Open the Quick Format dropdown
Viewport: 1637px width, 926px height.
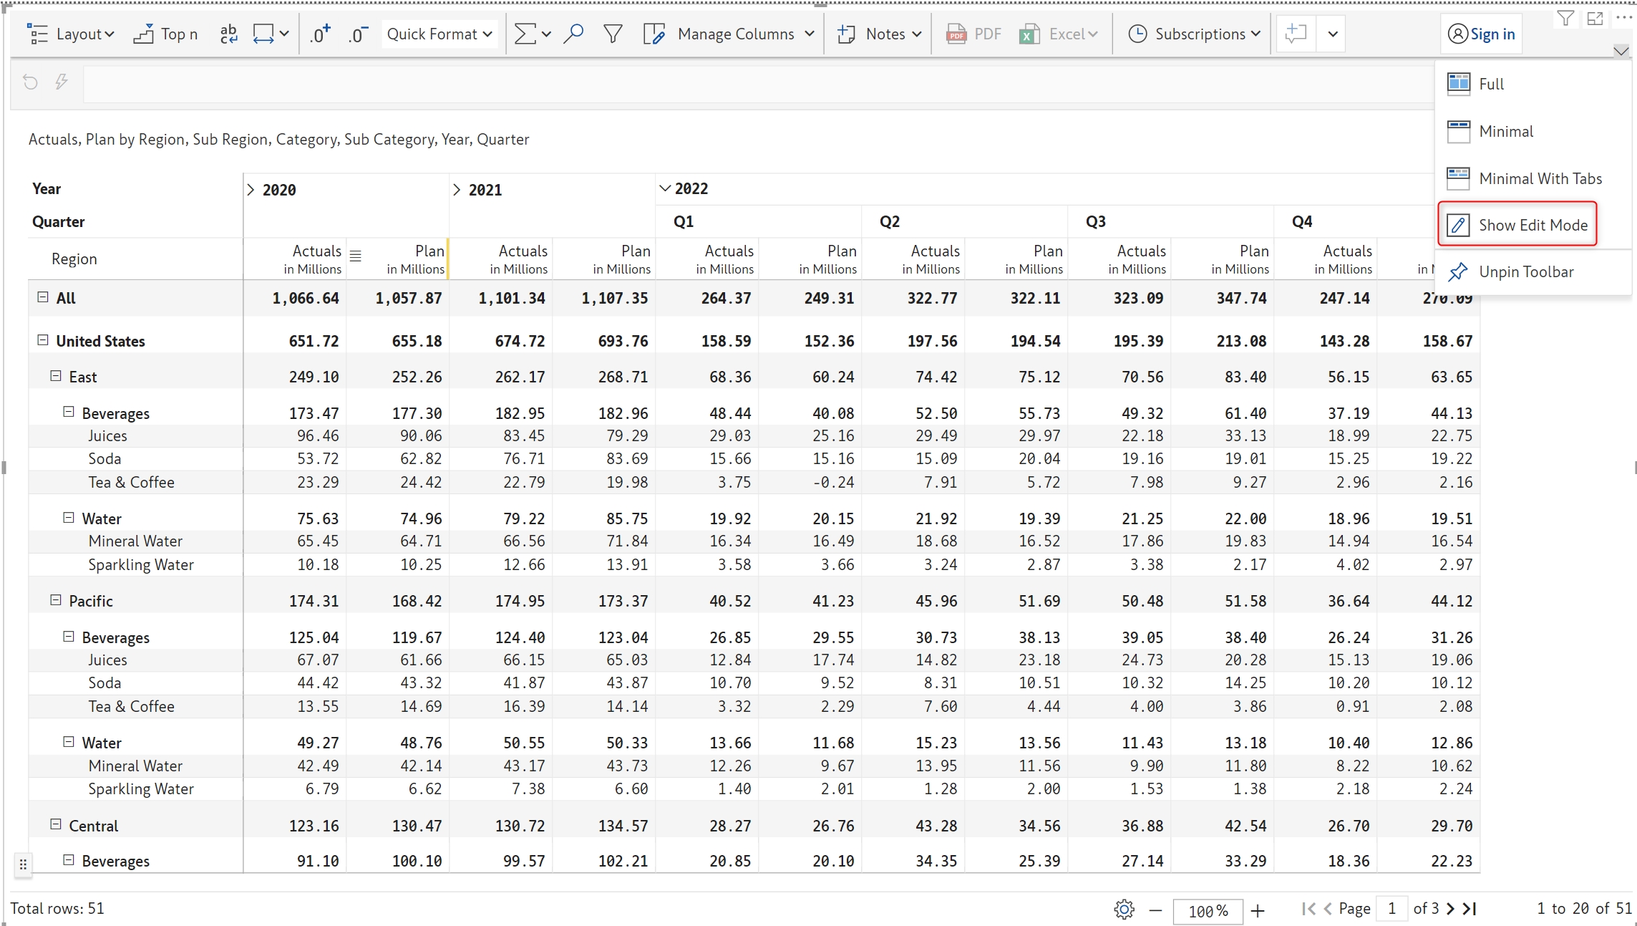click(x=439, y=34)
